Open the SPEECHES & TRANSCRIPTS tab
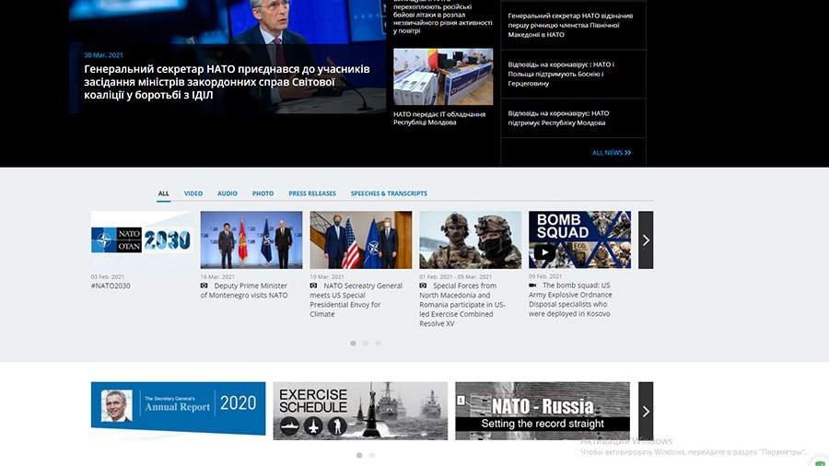Image resolution: width=829 pixels, height=466 pixels. point(389,193)
